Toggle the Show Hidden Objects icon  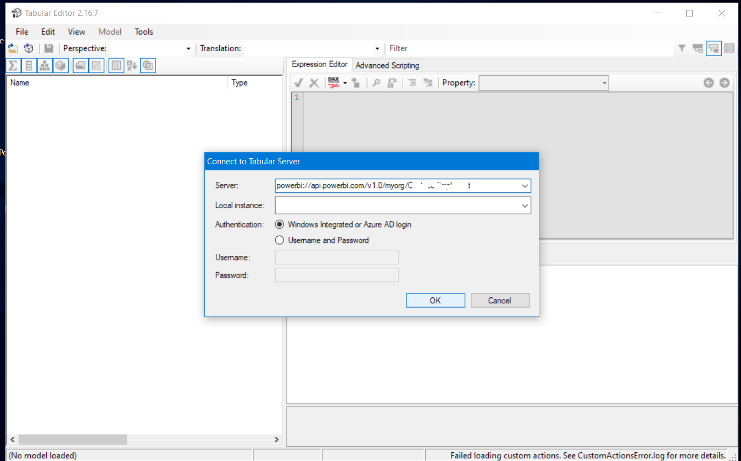[x=96, y=65]
